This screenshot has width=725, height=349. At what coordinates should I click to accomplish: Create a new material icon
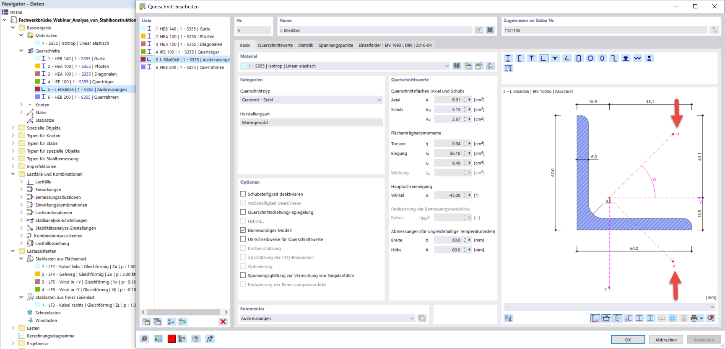(x=468, y=66)
